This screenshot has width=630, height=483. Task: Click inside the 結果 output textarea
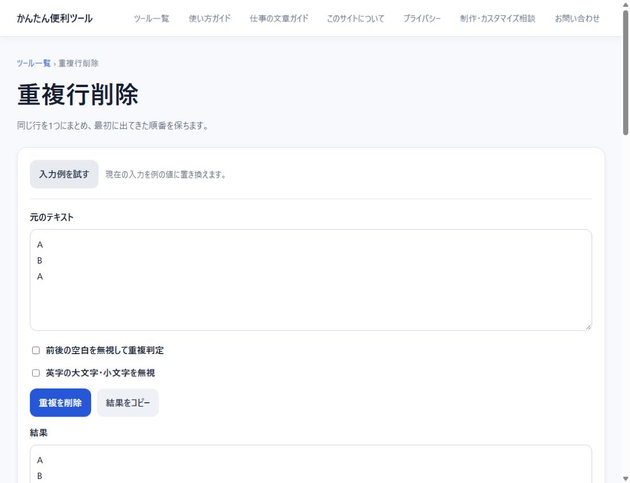(311, 464)
